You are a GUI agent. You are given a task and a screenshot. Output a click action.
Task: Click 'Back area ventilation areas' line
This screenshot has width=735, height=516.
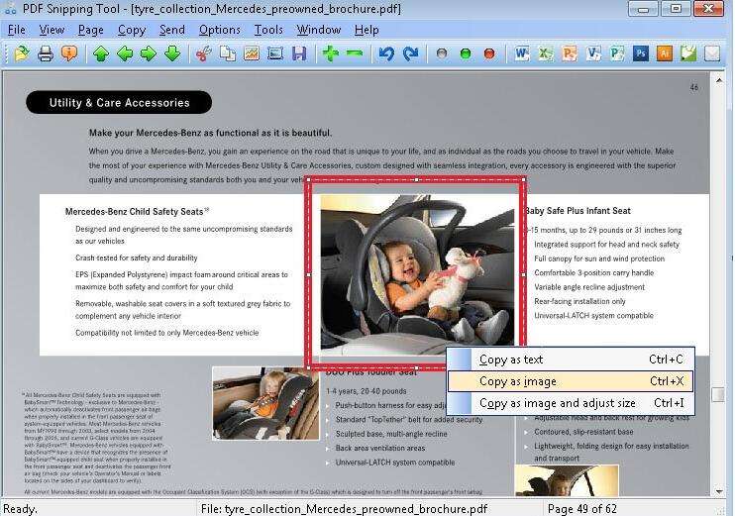pos(380,448)
